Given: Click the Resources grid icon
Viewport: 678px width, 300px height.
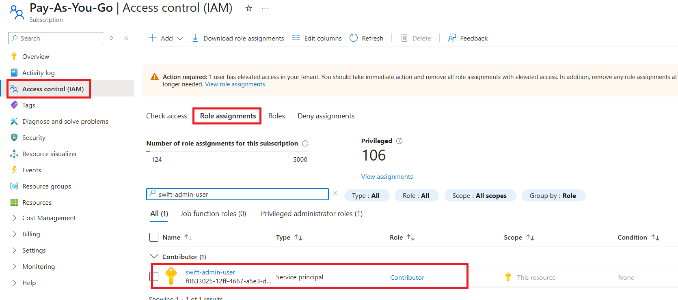Looking at the screenshot, I should 14,202.
